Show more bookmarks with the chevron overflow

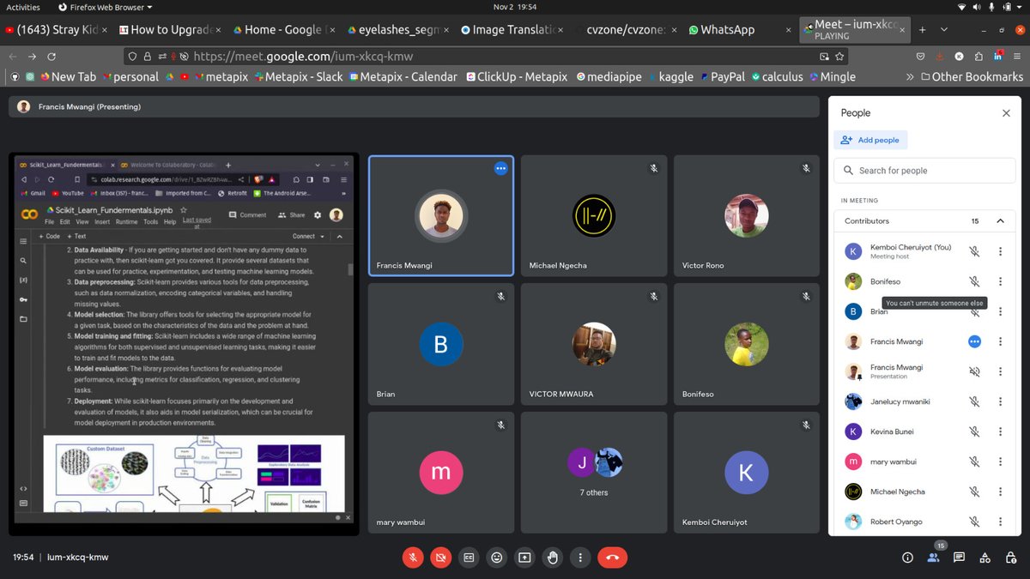click(909, 76)
